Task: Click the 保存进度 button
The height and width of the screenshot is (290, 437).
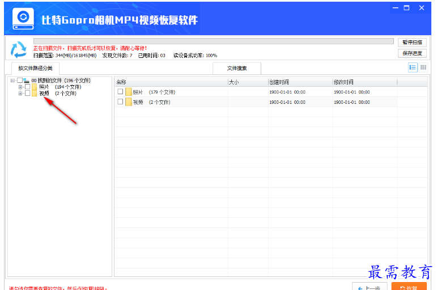Action: (x=412, y=53)
